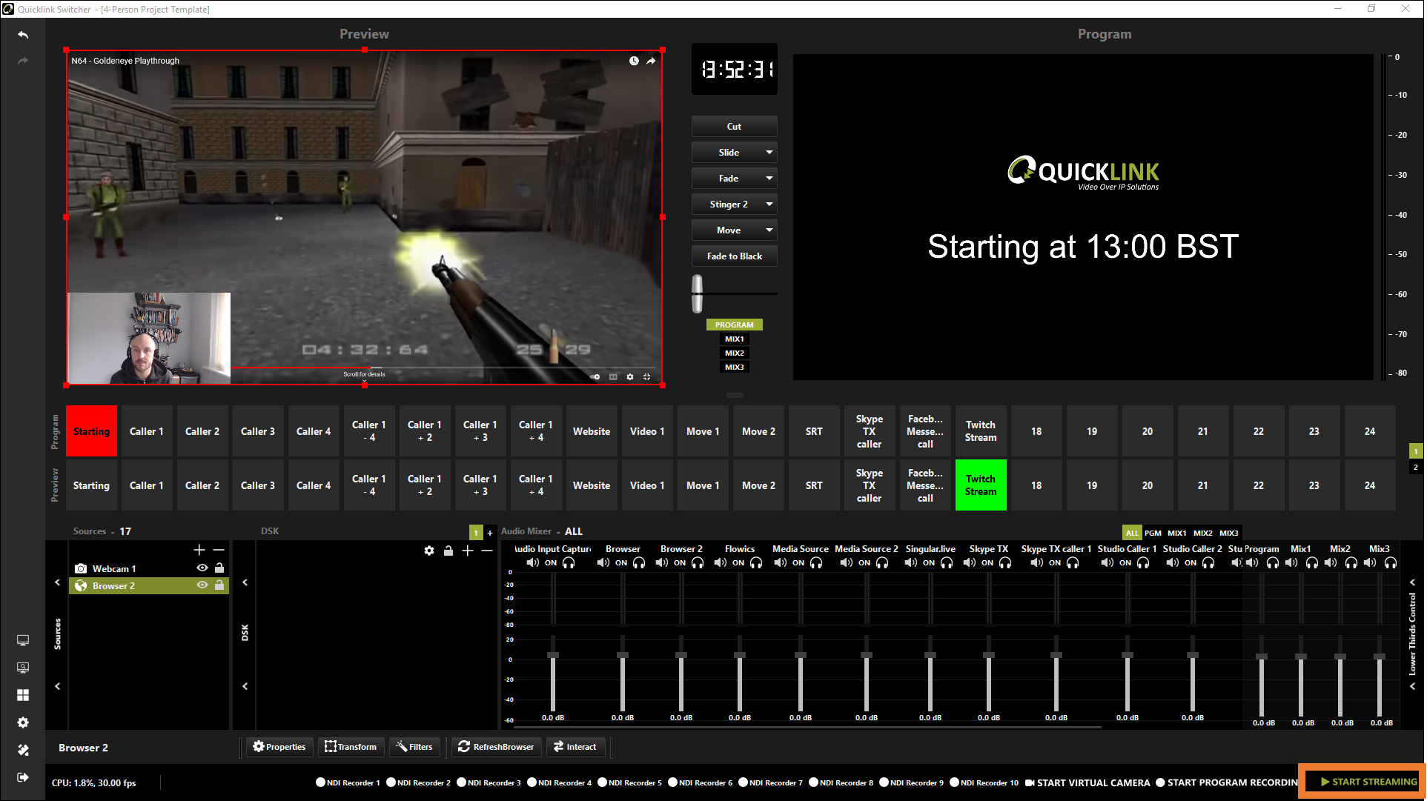Add a new source with plus icon
Image resolution: width=1427 pixels, height=801 pixels.
pos(199,550)
